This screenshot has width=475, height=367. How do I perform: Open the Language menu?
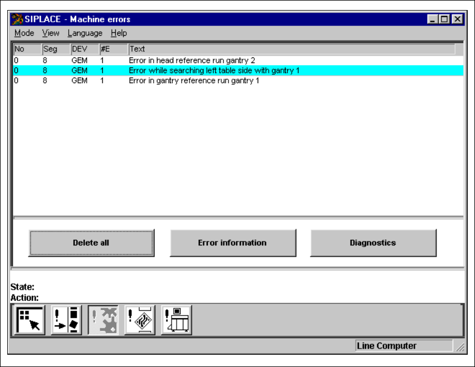coord(85,33)
